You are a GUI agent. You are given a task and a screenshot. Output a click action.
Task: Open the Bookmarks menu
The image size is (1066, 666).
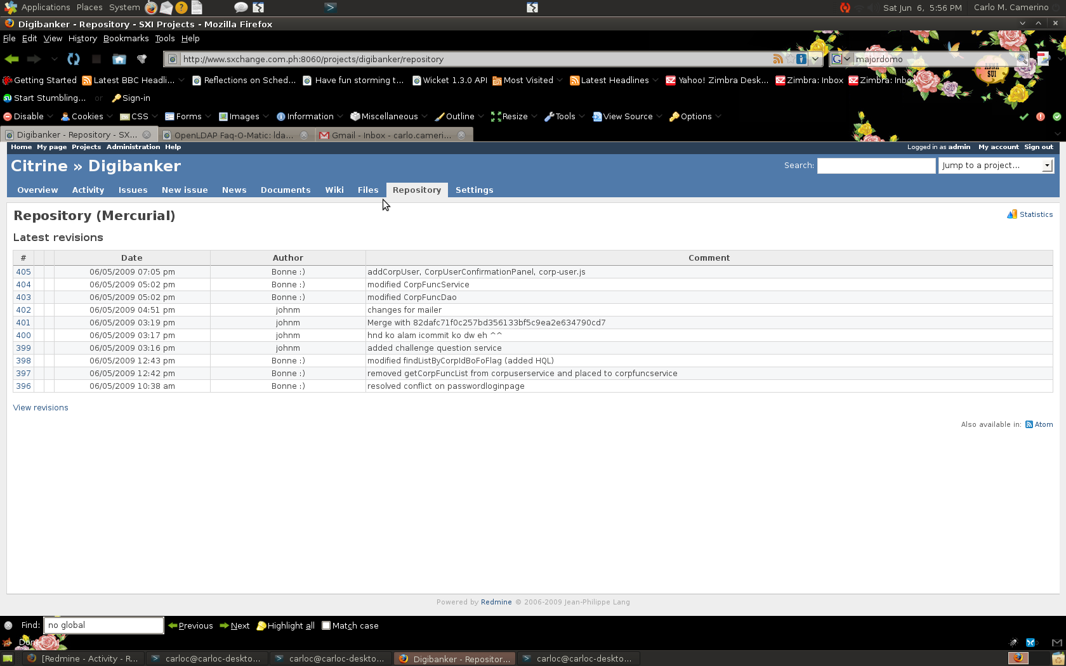point(126,39)
